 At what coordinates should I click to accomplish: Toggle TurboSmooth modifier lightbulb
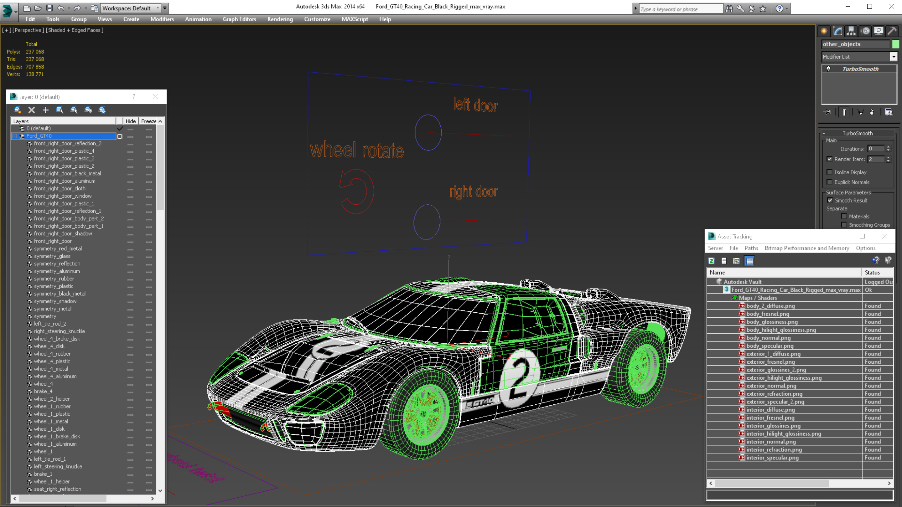(828, 69)
